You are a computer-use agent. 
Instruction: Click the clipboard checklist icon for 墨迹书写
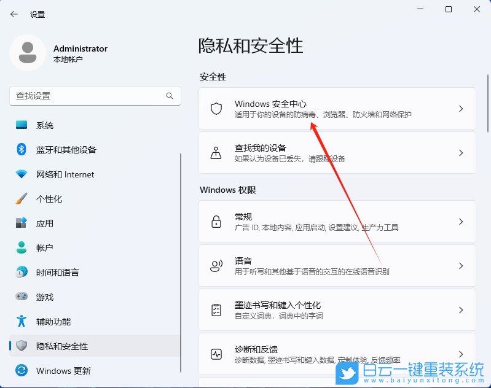pyautogui.click(x=216, y=310)
